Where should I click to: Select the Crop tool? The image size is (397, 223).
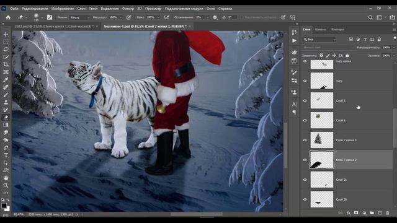point(6,64)
